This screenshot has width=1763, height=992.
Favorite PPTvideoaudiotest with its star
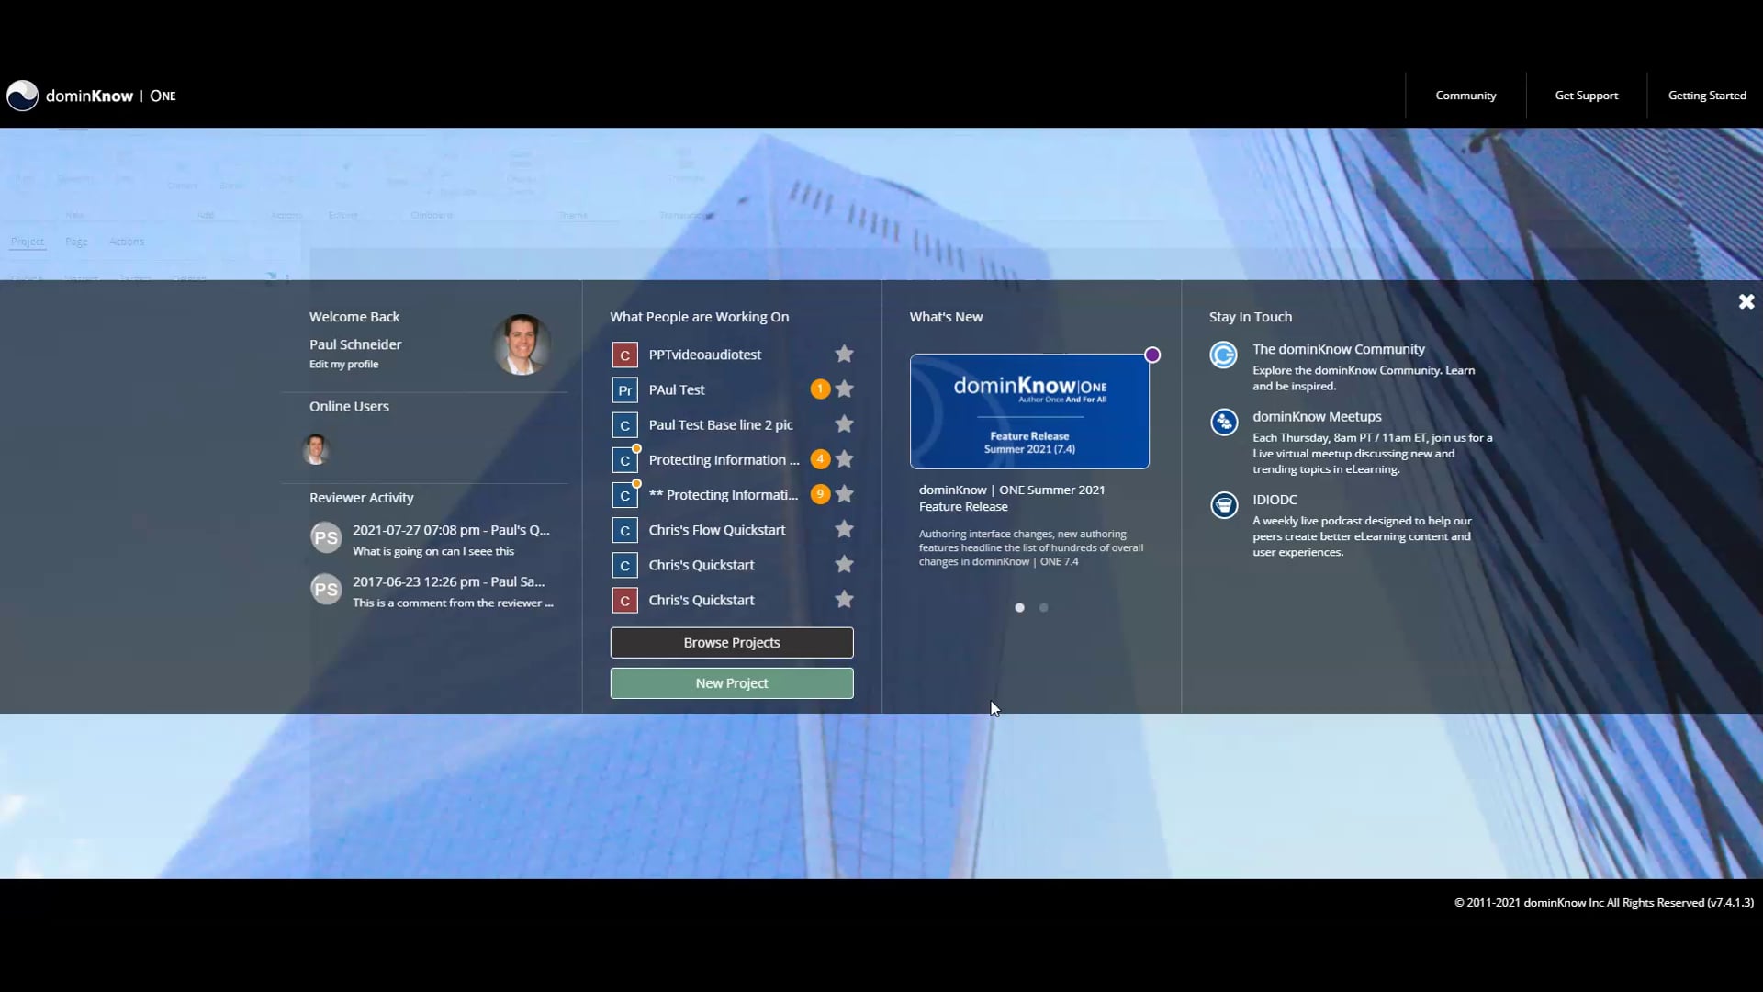click(844, 354)
